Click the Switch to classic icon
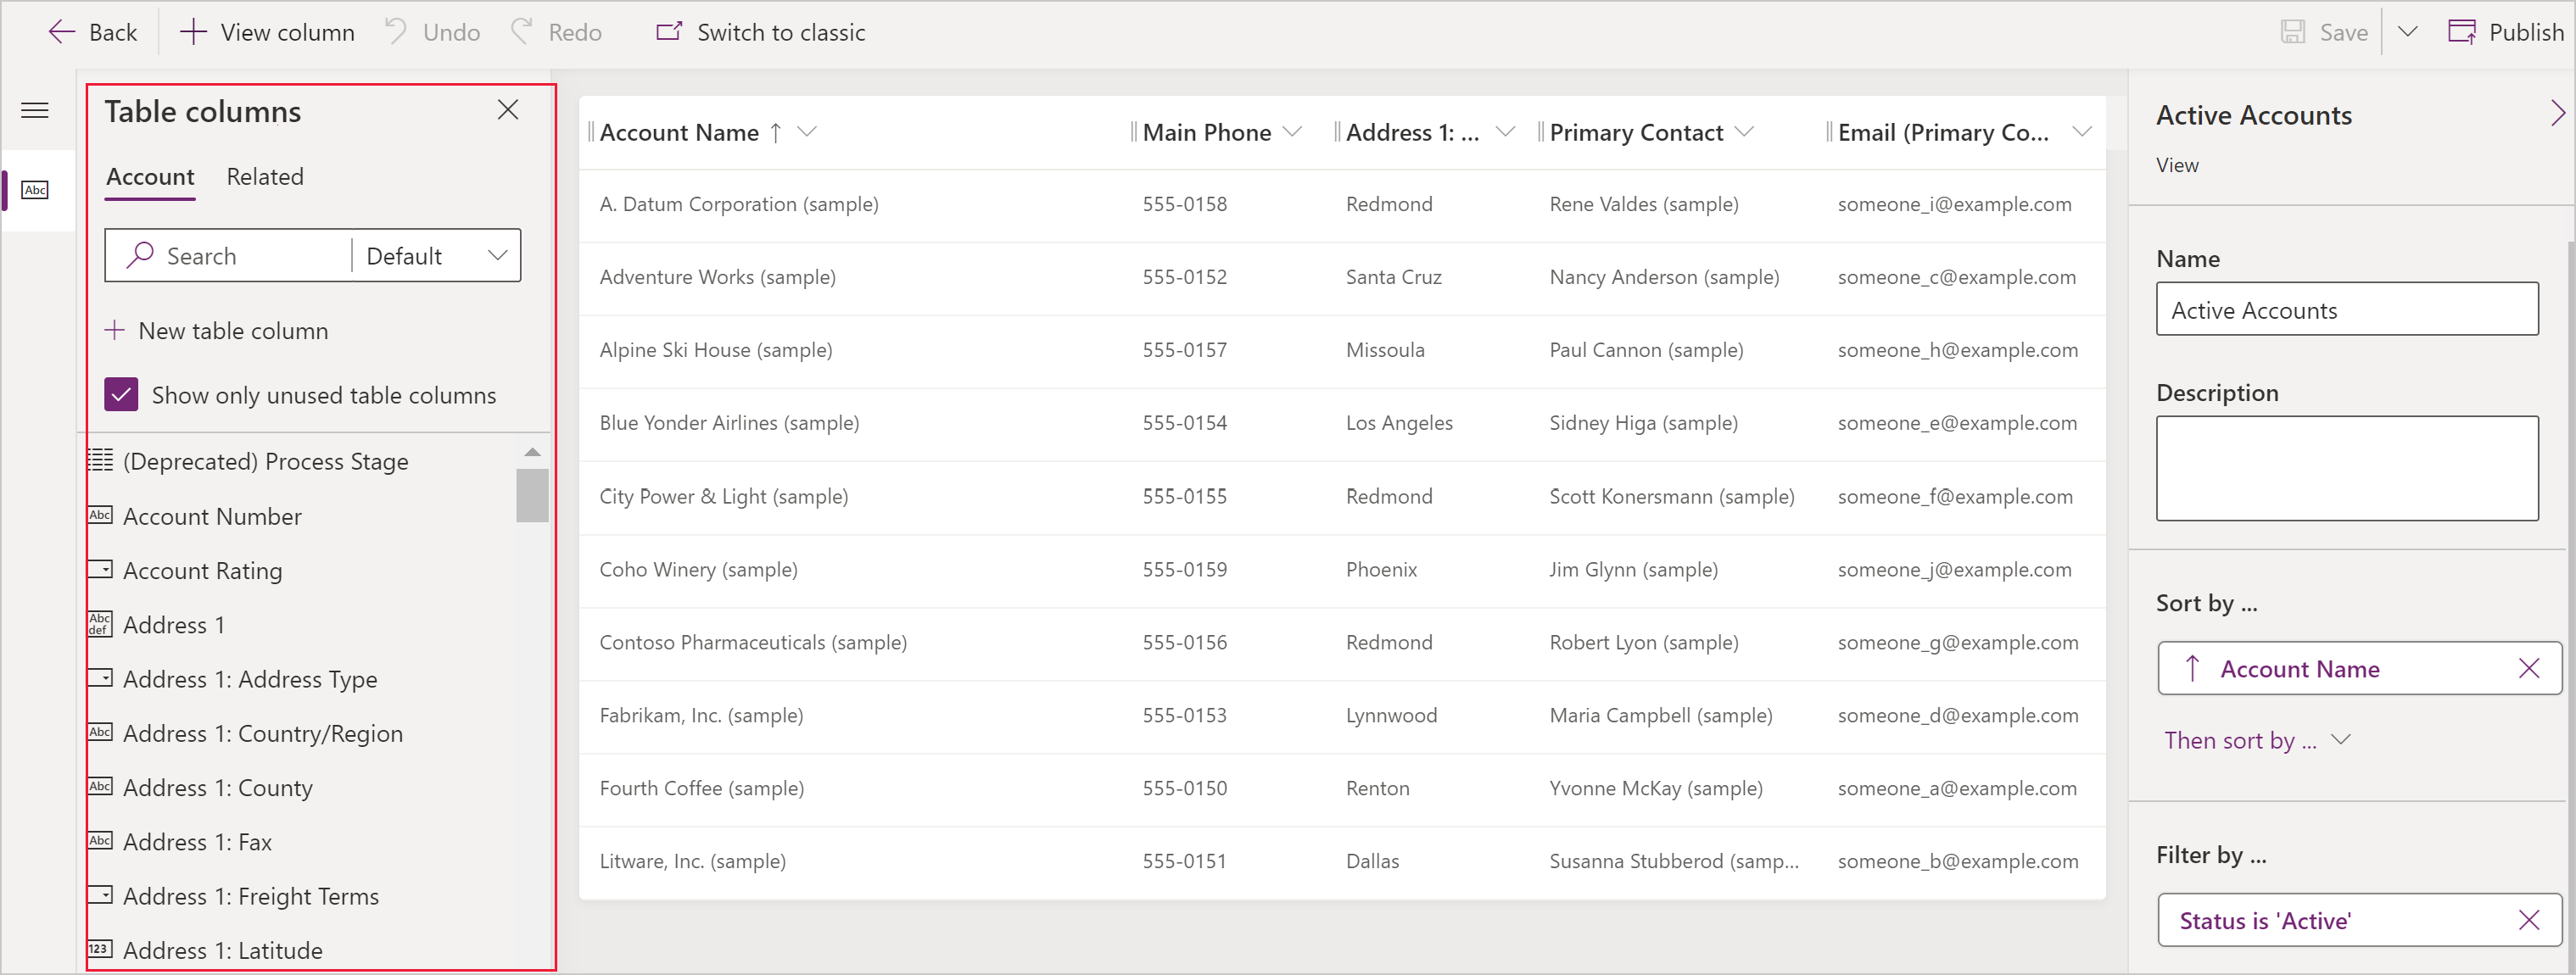Screen dimensions: 2576x975 pyautogui.click(x=667, y=33)
